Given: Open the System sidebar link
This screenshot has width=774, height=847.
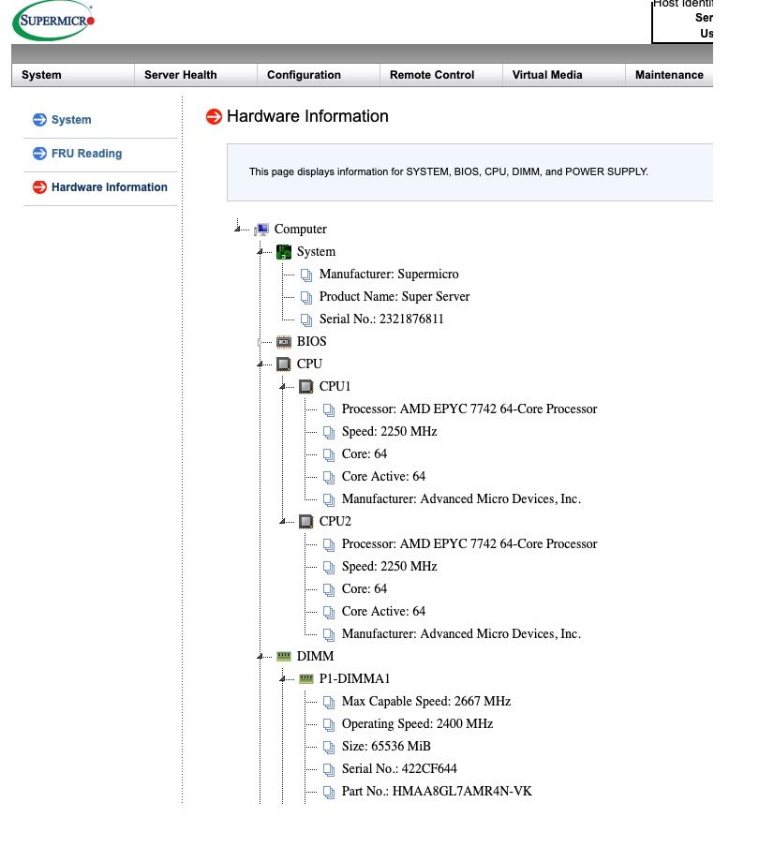Looking at the screenshot, I should pyautogui.click(x=71, y=120).
